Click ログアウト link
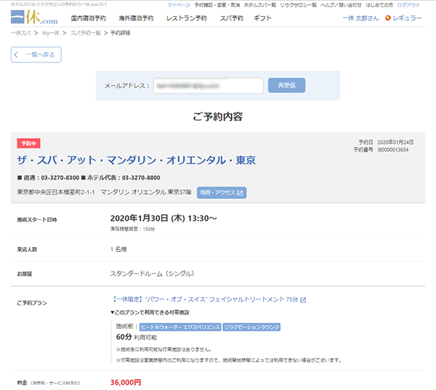 tap(408, 5)
